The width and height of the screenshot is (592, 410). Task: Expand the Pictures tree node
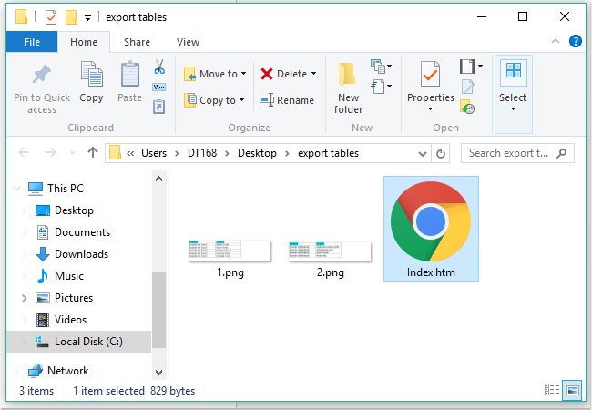pyautogui.click(x=23, y=298)
